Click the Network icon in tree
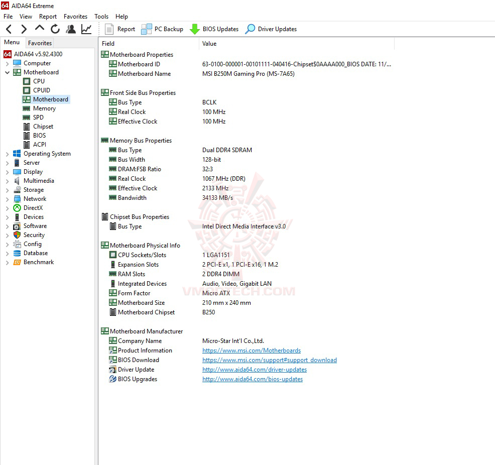Viewport: 495px width, 465px height. [x=17, y=199]
